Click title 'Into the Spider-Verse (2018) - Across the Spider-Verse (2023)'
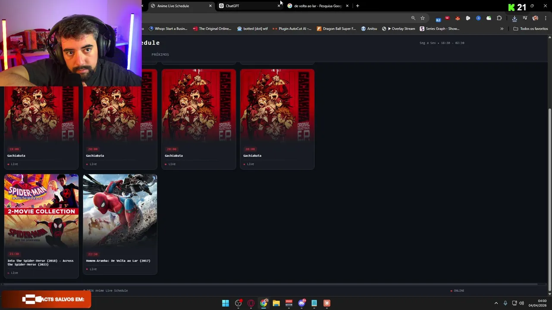Viewport: 552px width, 310px height. click(x=41, y=262)
